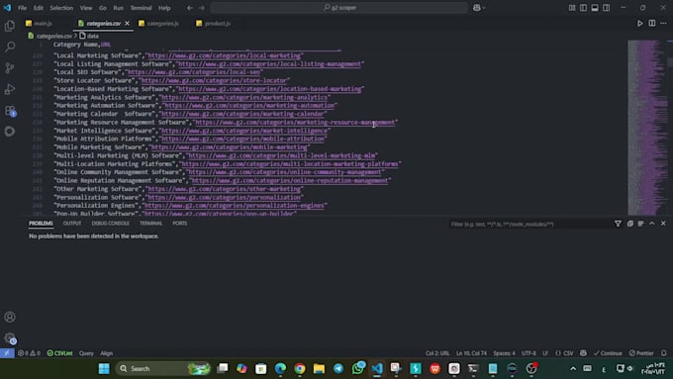The height and width of the screenshot is (379, 673).
Task: Open the Search view in activity bar
Action: coord(10,47)
